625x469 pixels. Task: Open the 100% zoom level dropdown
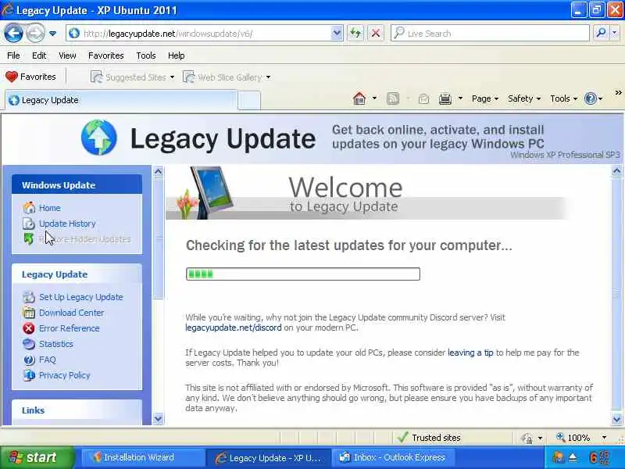point(604,438)
